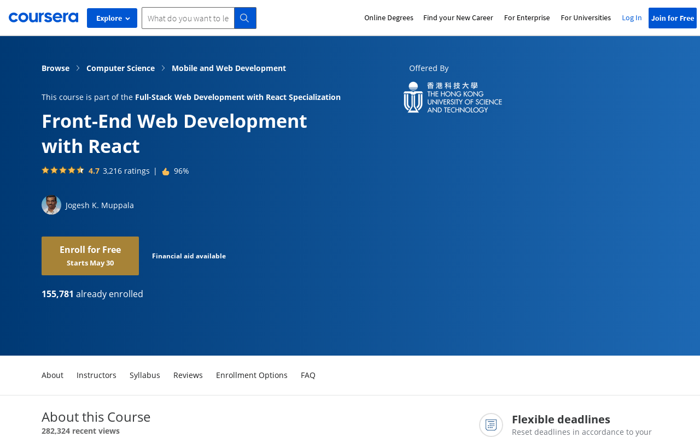Open Jogesh K. Muppala instructor name

100,205
